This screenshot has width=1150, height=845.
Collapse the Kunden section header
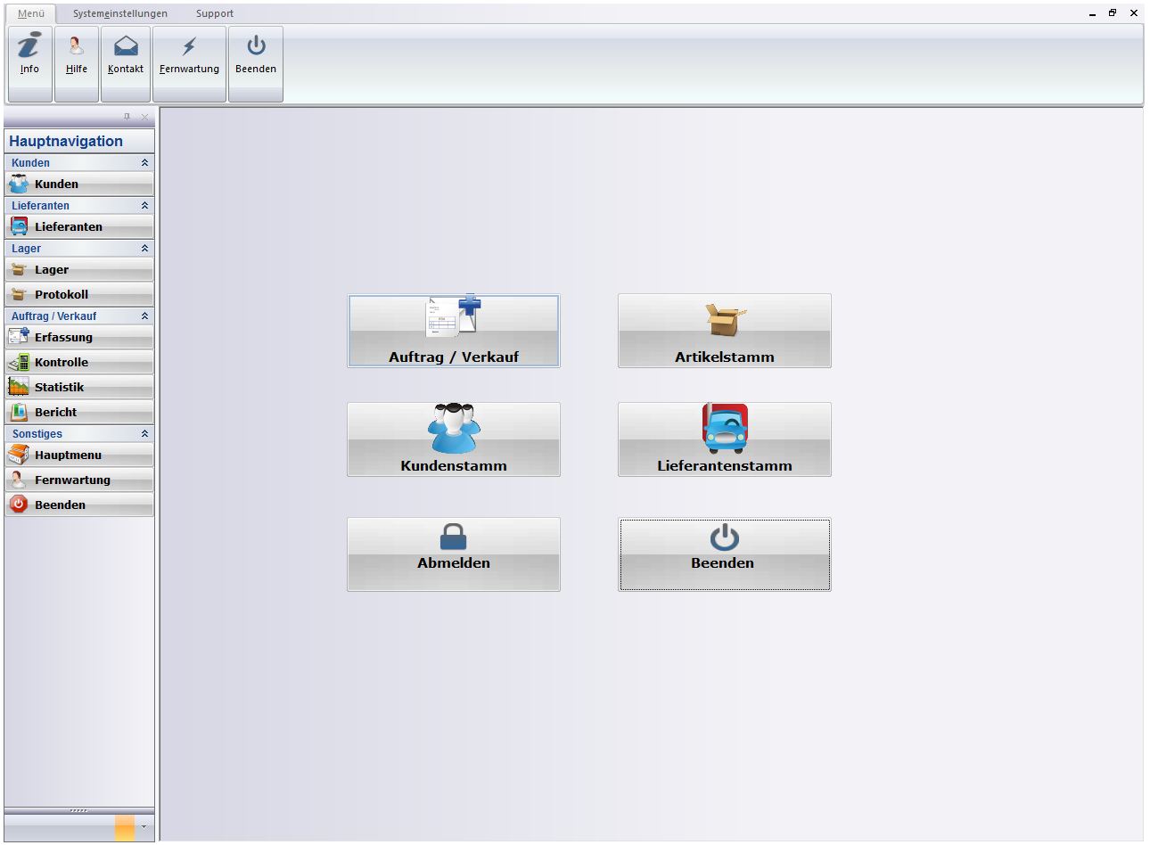144,163
